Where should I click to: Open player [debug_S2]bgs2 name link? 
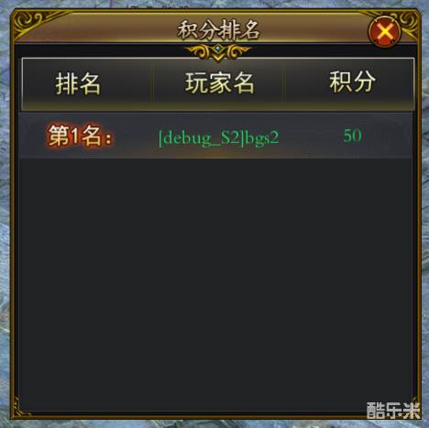[219, 137]
